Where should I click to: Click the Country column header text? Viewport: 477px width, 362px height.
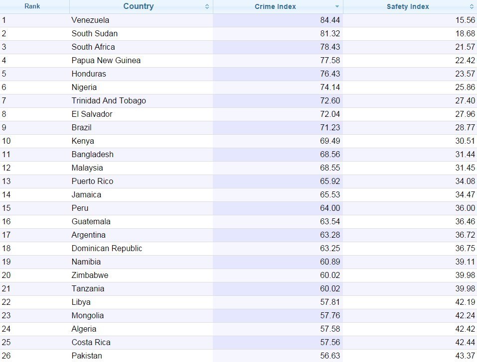(x=139, y=6)
